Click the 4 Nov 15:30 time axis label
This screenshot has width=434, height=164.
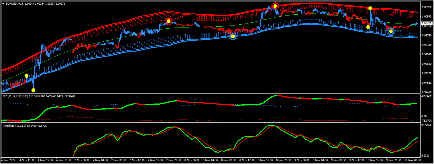[x=46, y=160]
